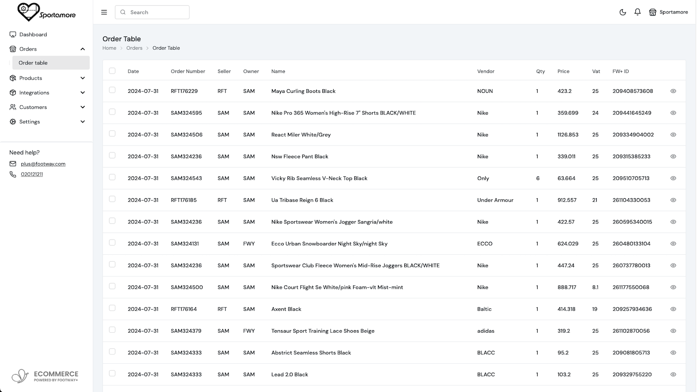Click order number SAM324500

187,287
